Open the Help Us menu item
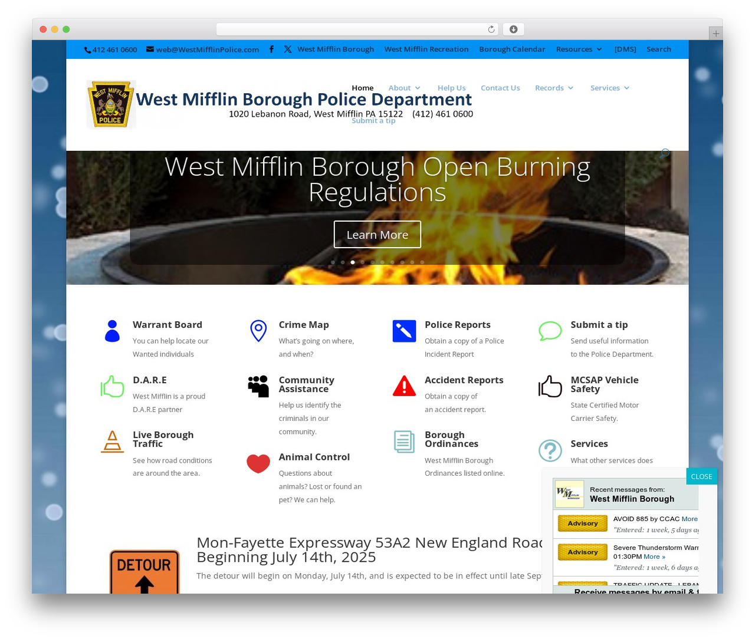Image resolution: width=755 pixels, height=639 pixels. pyautogui.click(x=452, y=88)
